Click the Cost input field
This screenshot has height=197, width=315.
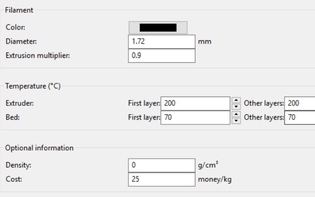[162, 179]
